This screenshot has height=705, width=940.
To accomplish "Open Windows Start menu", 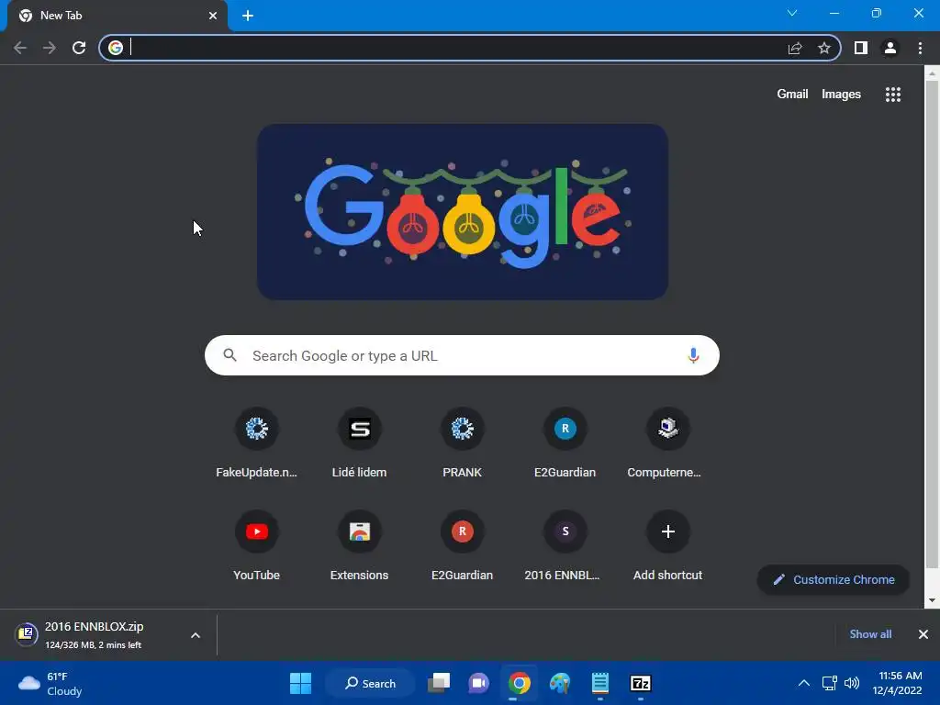I will 300,683.
